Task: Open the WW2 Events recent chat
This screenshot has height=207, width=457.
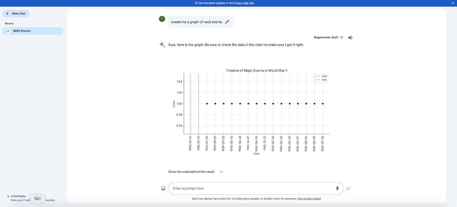Action: 33,31
